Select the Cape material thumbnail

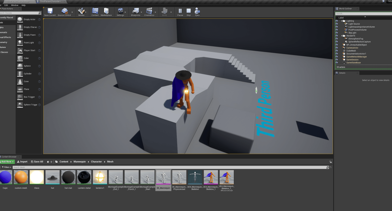(x=6, y=177)
